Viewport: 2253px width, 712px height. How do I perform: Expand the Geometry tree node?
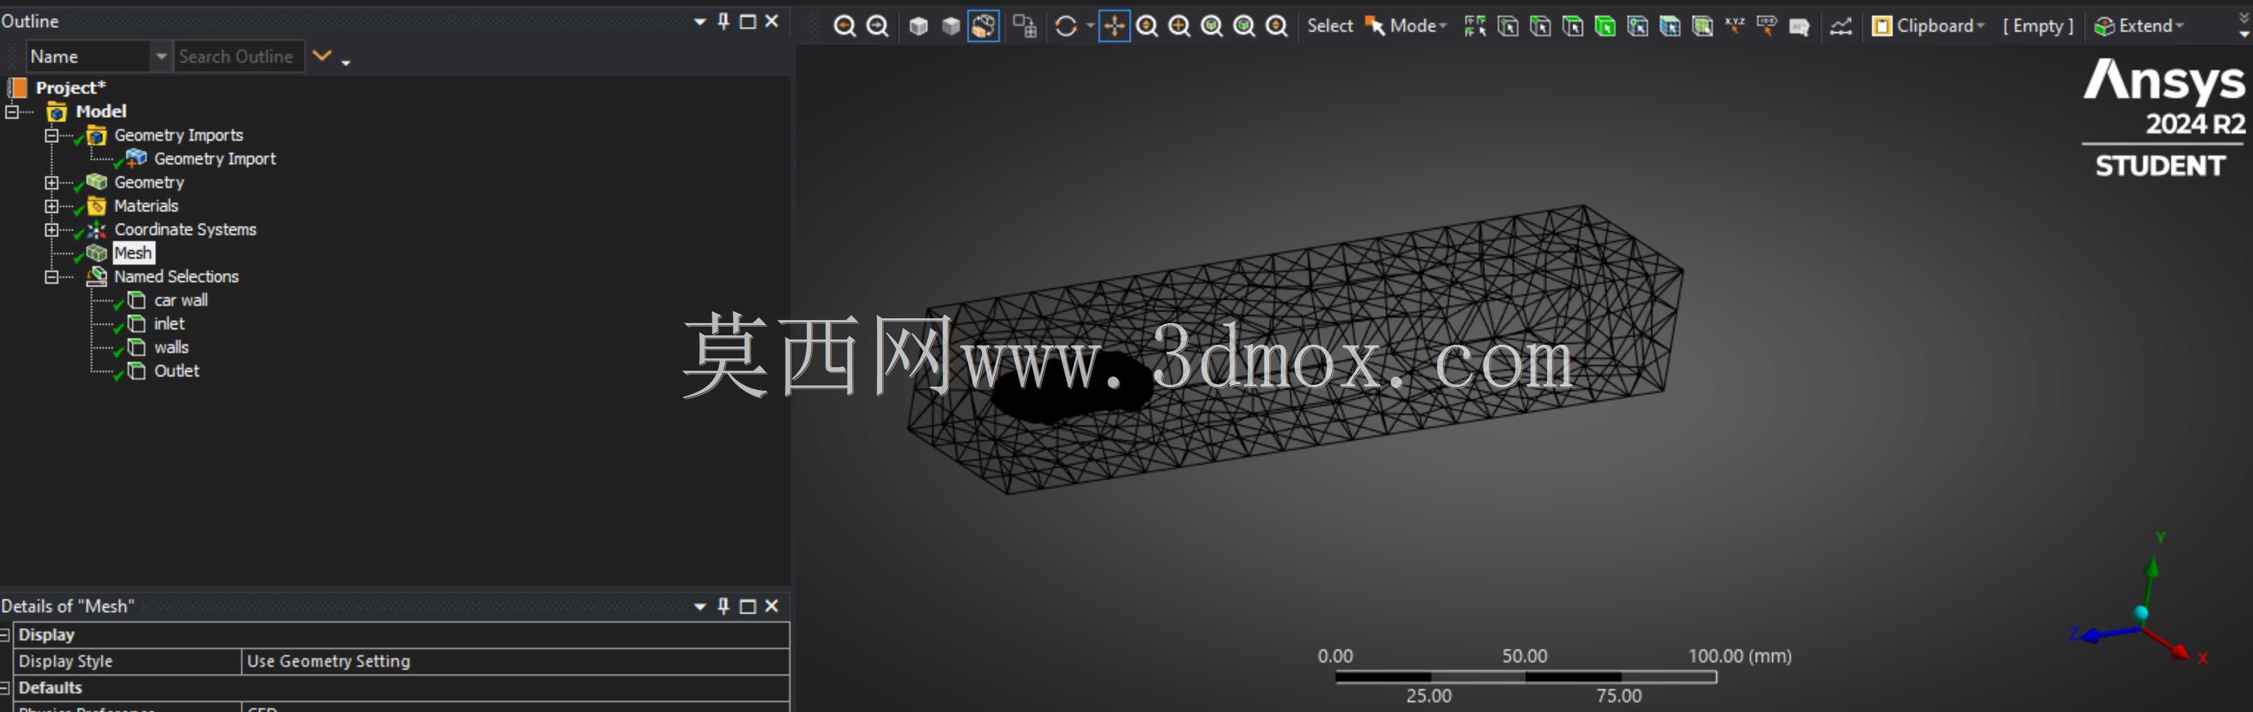point(52,182)
